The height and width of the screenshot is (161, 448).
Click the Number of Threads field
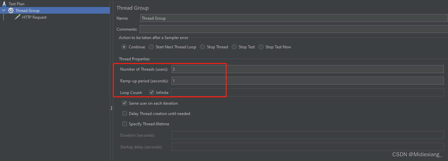pos(308,69)
